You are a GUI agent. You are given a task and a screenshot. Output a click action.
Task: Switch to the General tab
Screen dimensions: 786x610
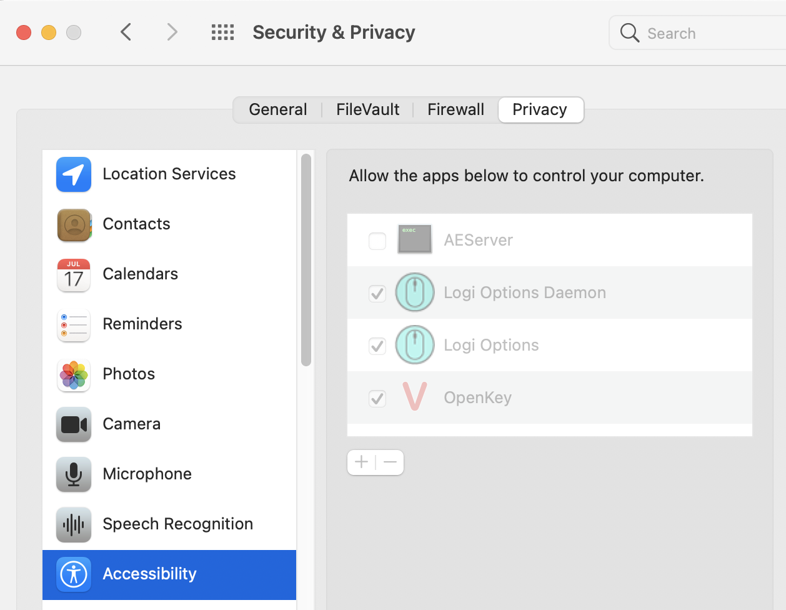(278, 110)
